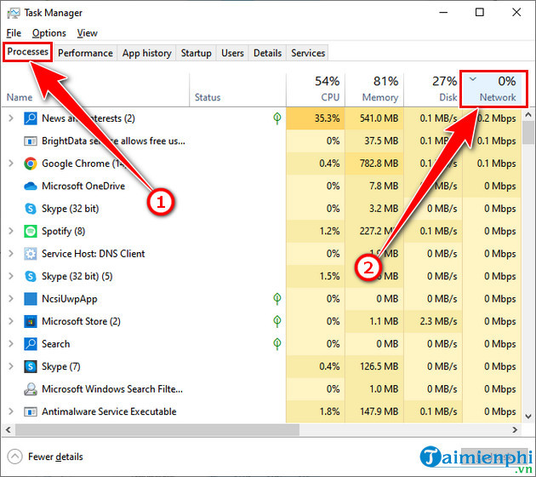
Task: Click the Microsoft Store icon
Action: (x=30, y=321)
